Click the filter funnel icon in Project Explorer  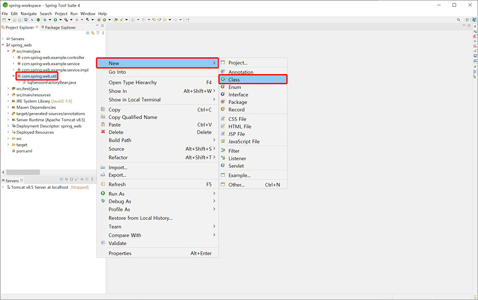click(x=98, y=33)
